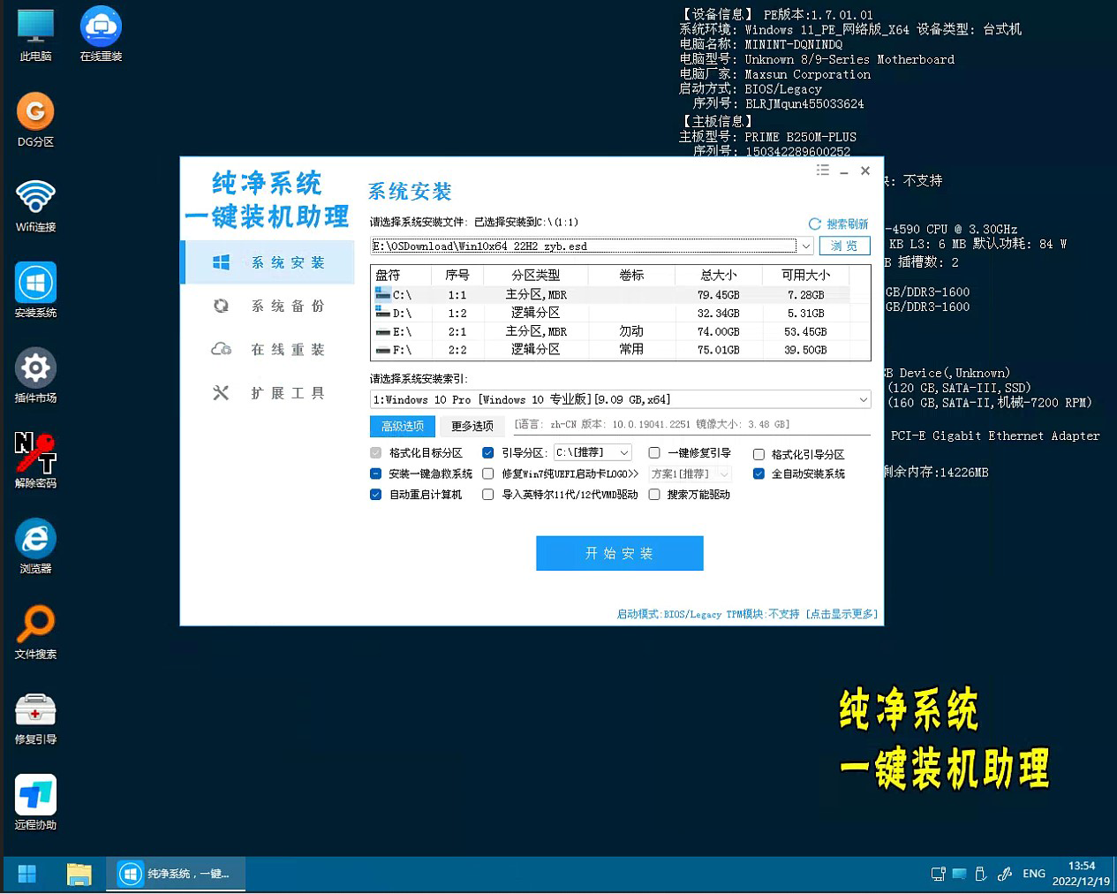The image size is (1117, 894).
Task: Click the 纯净系统 taskbar app button
Action: 176,874
